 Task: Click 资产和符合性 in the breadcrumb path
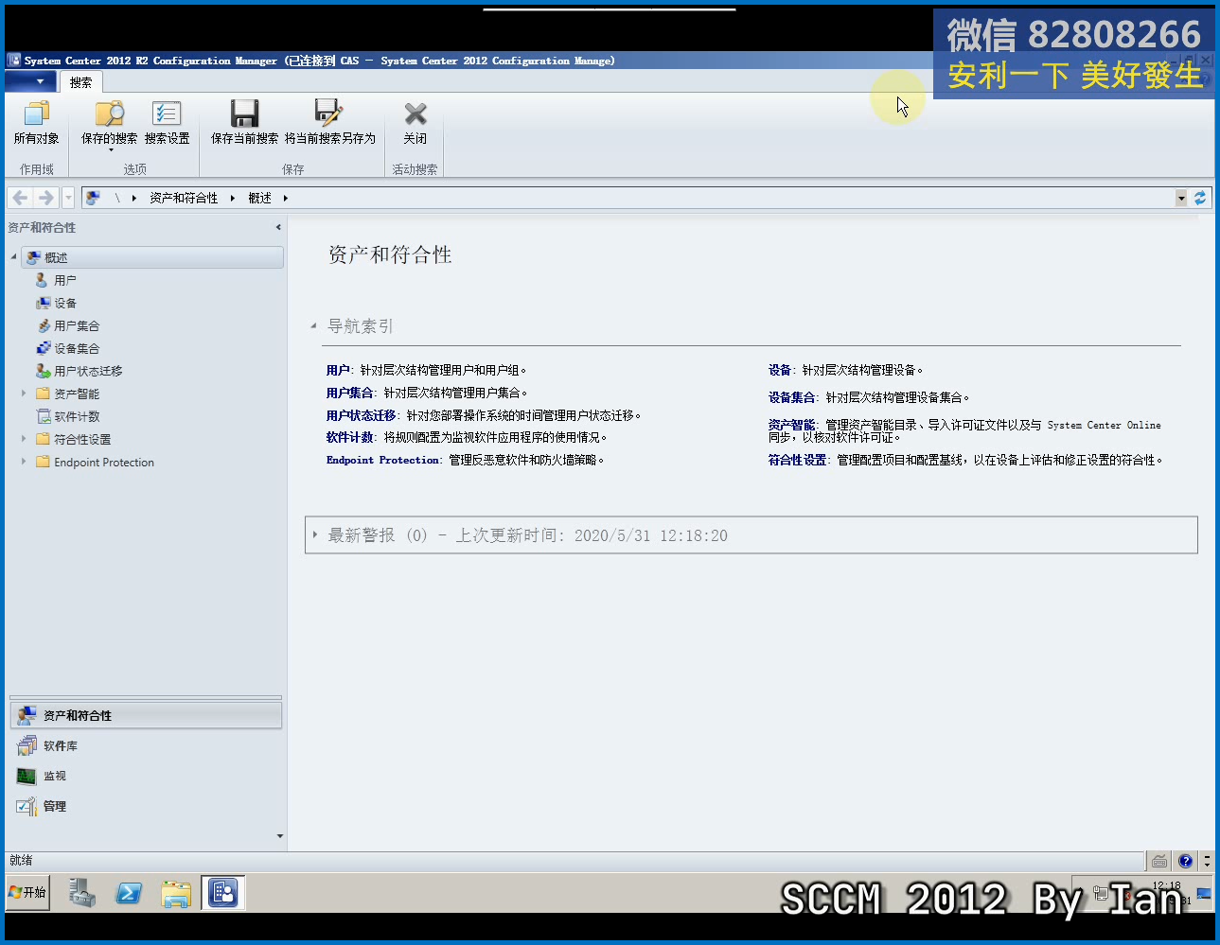pos(184,198)
